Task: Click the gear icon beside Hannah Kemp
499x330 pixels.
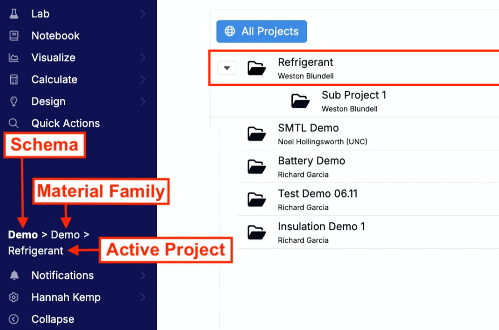Action: click(14, 297)
